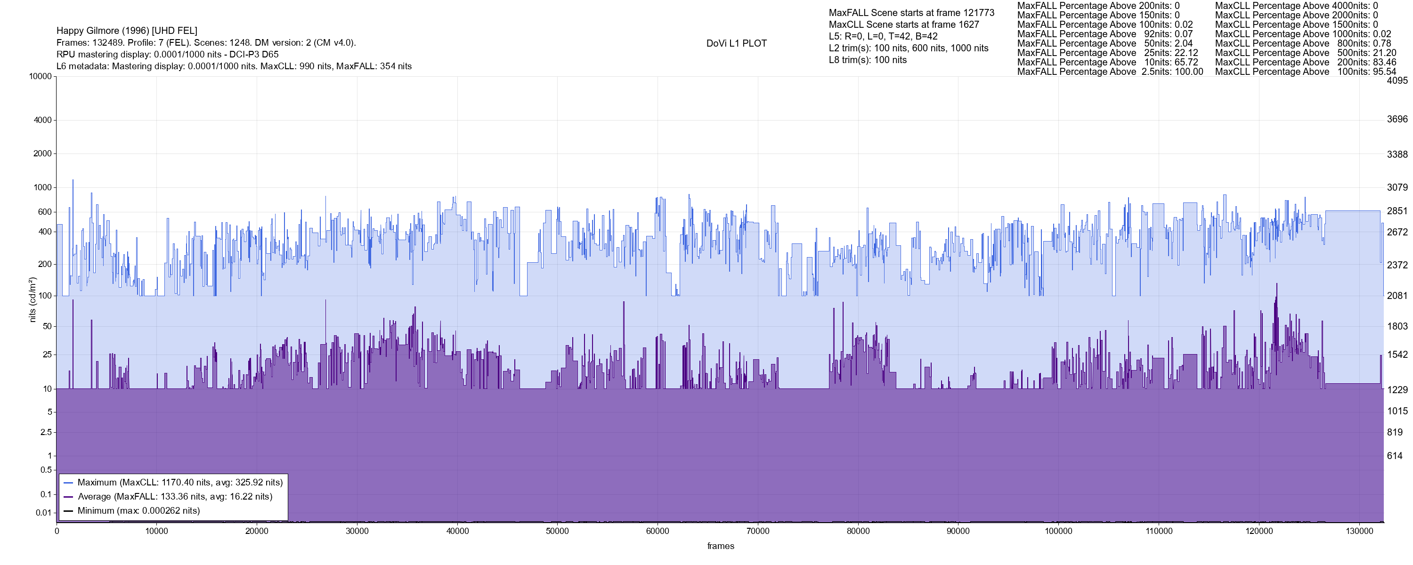The image size is (1413, 565).
Task: Click the DoVi L1 PLOT title
Action: [736, 43]
